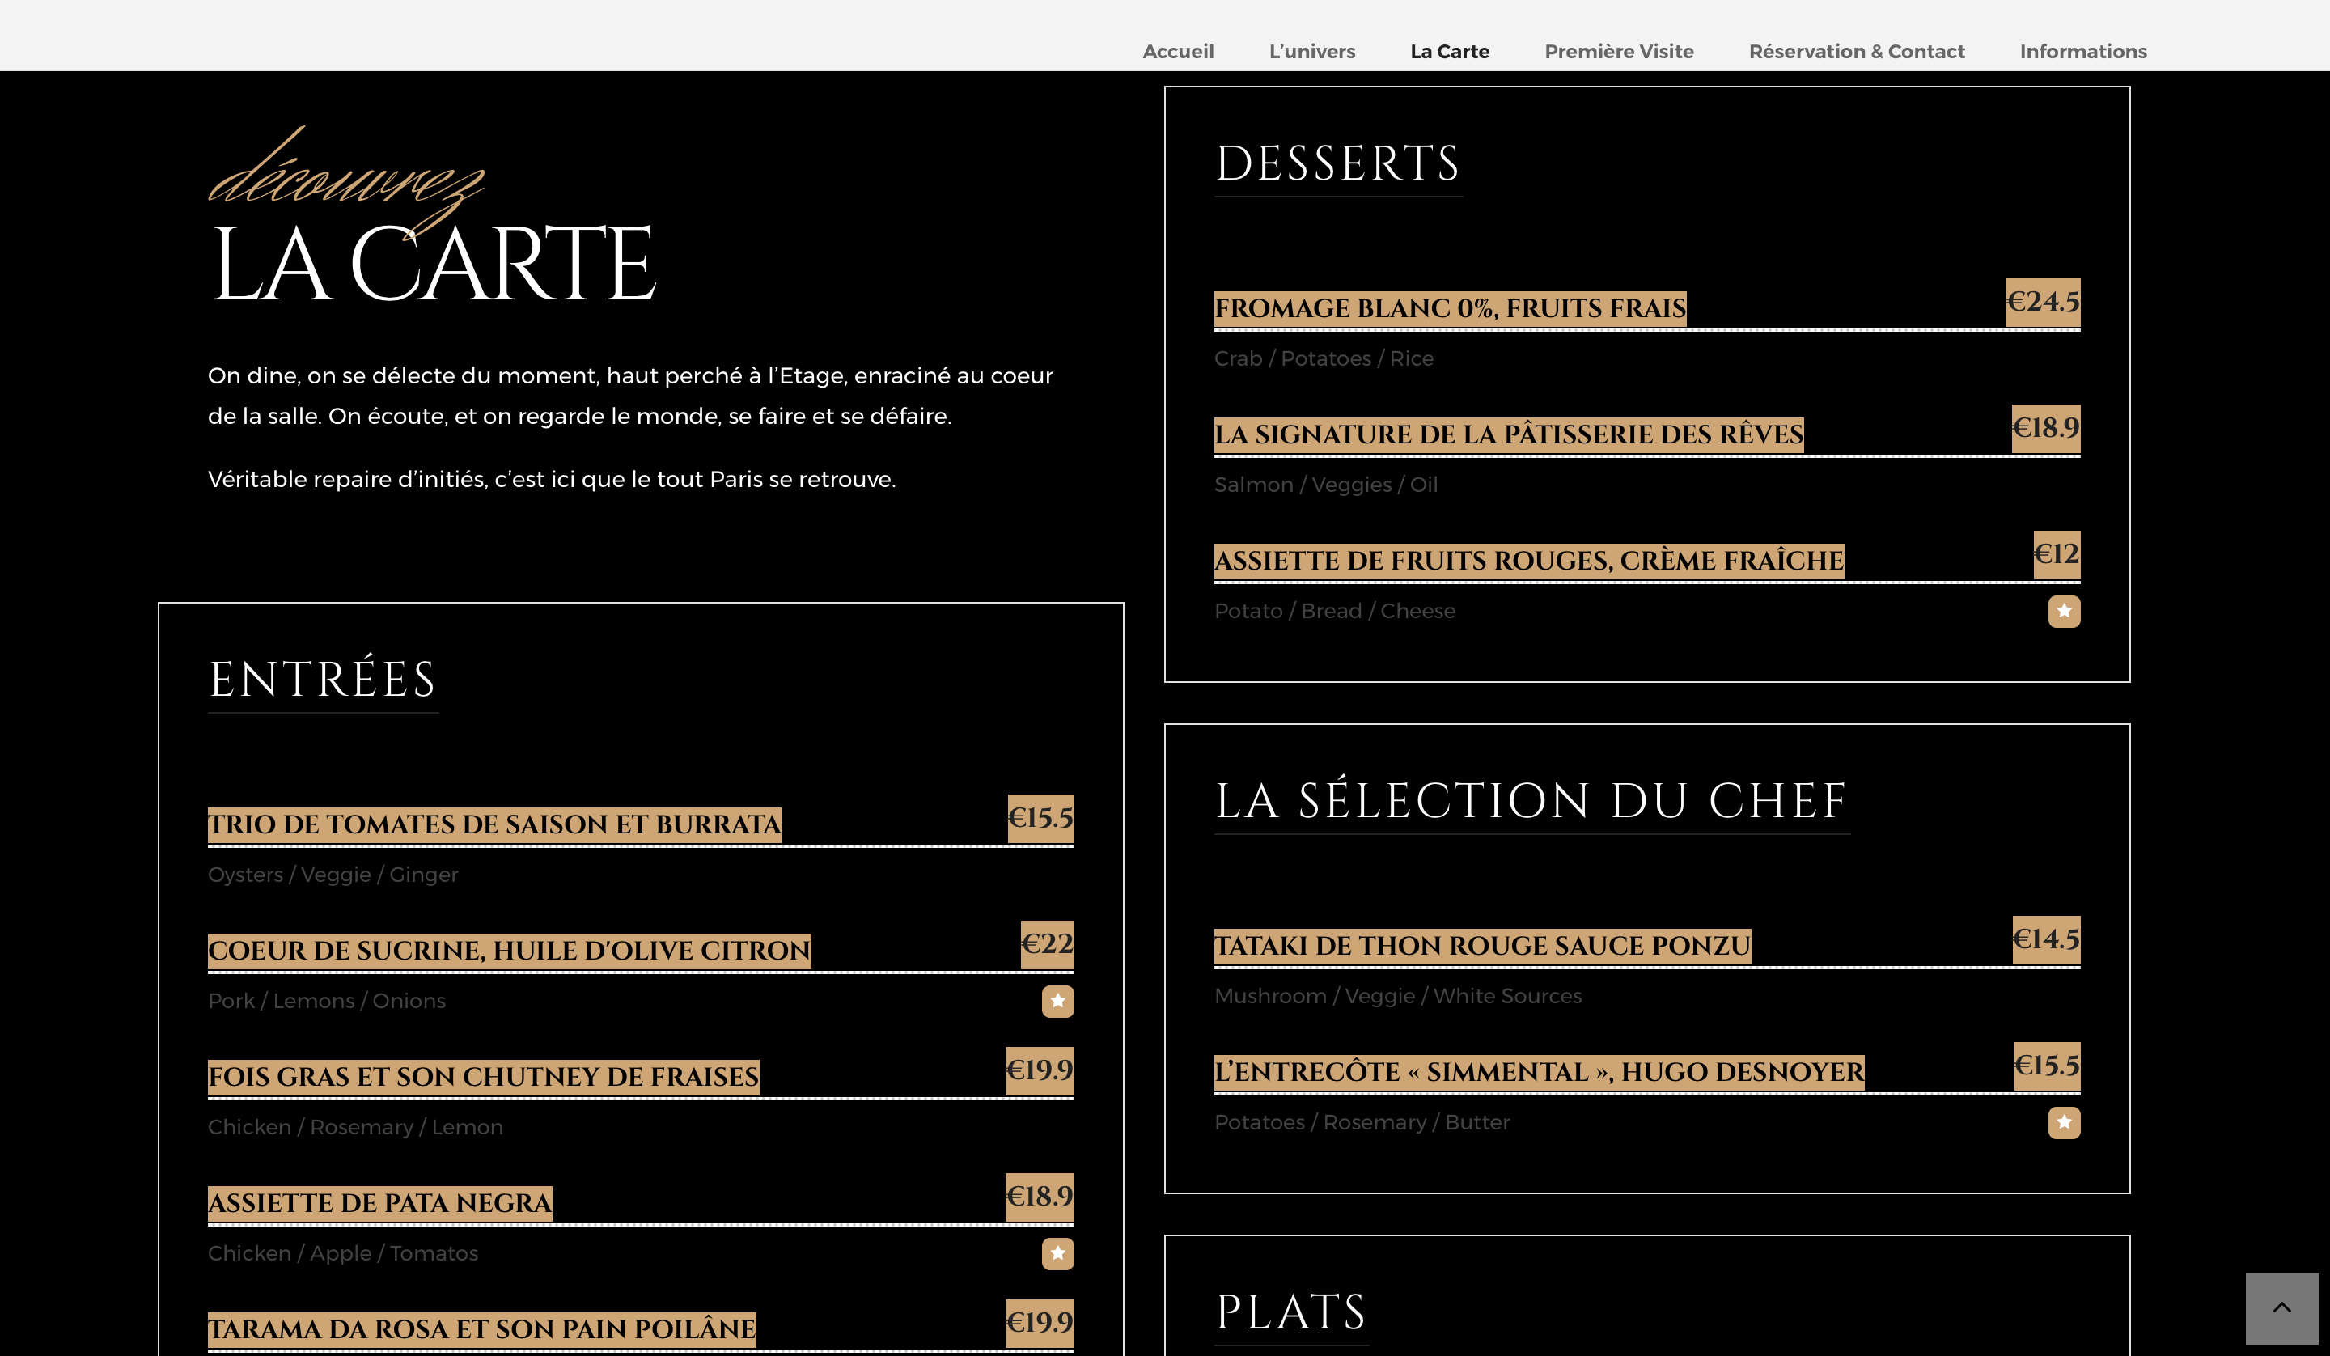Open the L'univers menu item
Image resolution: width=2330 pixels, height=1356 pixels.
(x=1312, y=52)
